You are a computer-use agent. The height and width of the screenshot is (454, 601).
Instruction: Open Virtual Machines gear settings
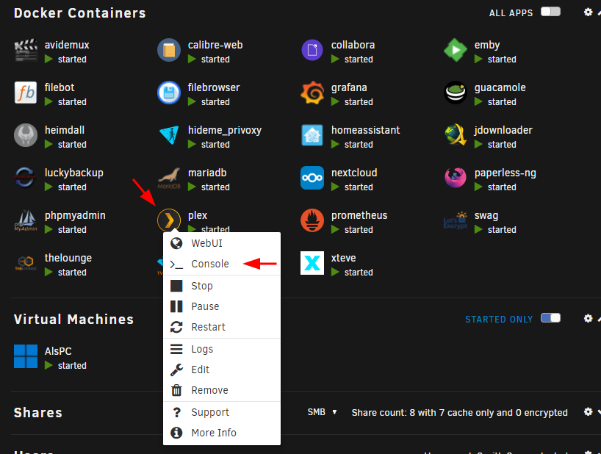(588, 318)
